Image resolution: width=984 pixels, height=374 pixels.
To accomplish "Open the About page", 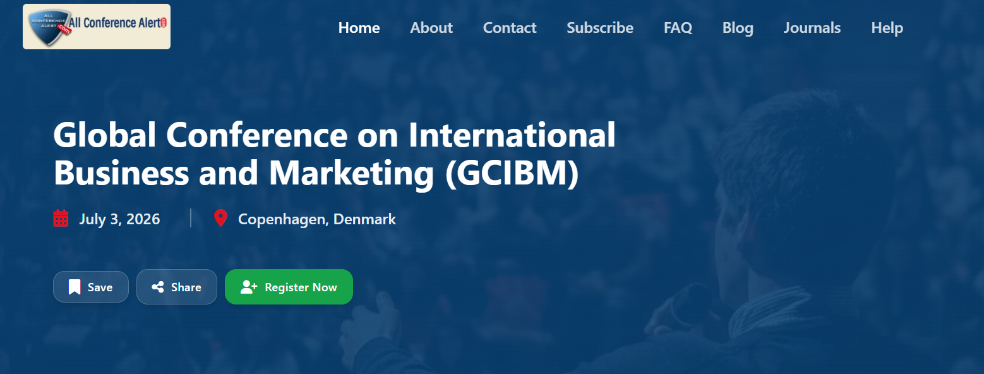I will click(x=431, y=28).
